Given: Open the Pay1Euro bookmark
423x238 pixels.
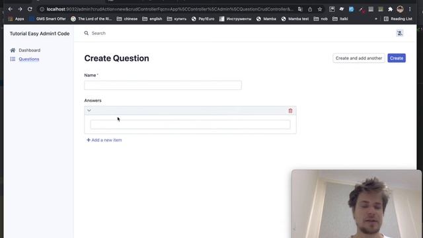Looking at the screenshot, I should point(203,19).
